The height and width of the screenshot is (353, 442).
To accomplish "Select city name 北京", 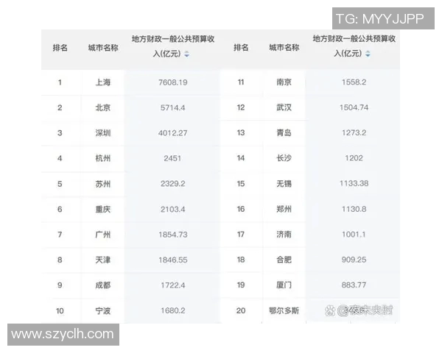I will 103,108.
